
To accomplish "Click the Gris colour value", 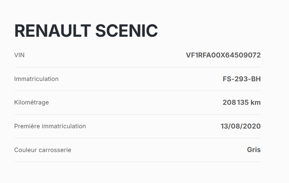I will [x=254, y=150].
